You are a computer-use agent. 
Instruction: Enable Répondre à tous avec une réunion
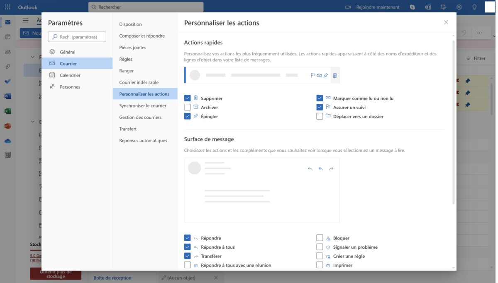pos(187,265)
